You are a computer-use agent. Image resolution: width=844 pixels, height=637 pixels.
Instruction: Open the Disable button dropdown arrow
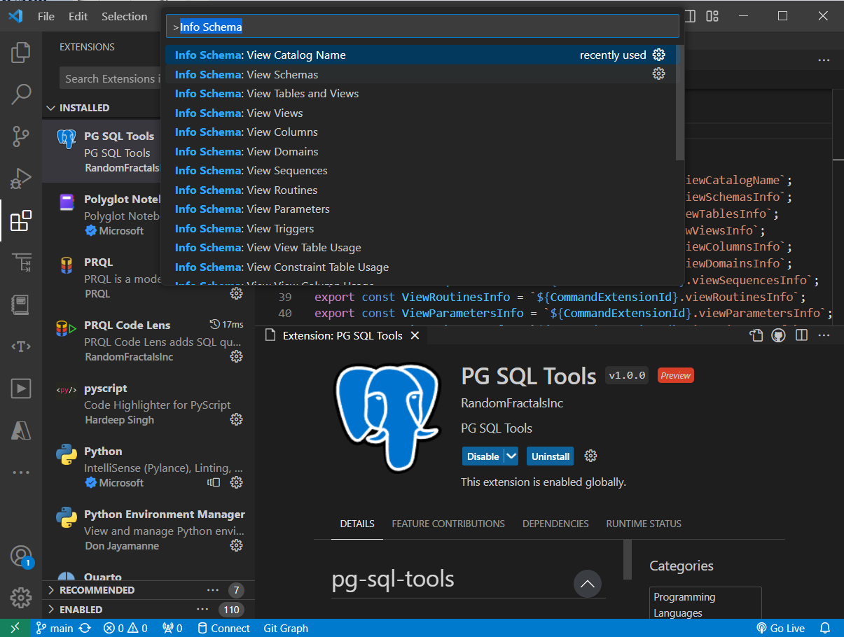click(511, 456)
